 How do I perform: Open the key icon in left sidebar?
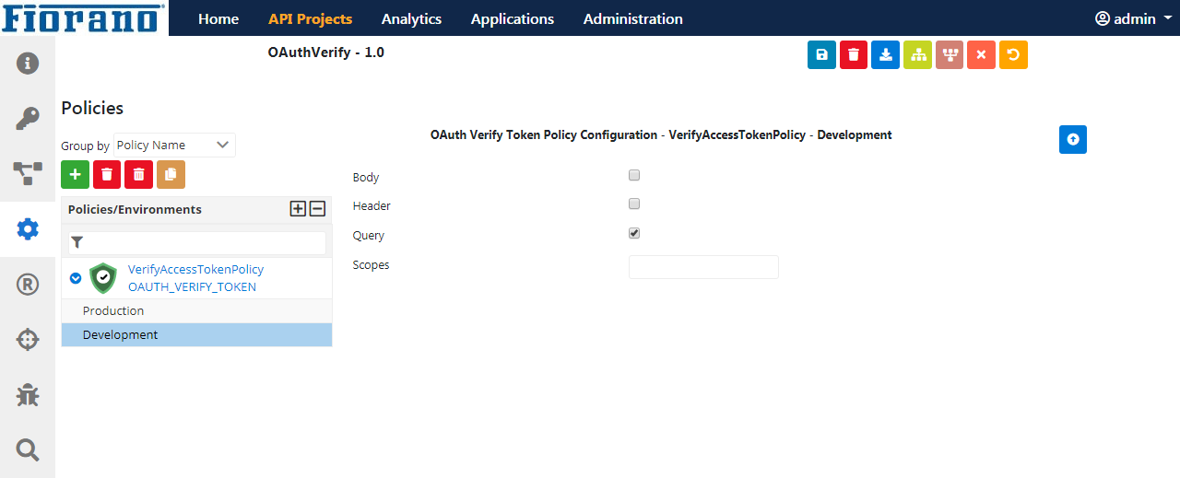28,118
